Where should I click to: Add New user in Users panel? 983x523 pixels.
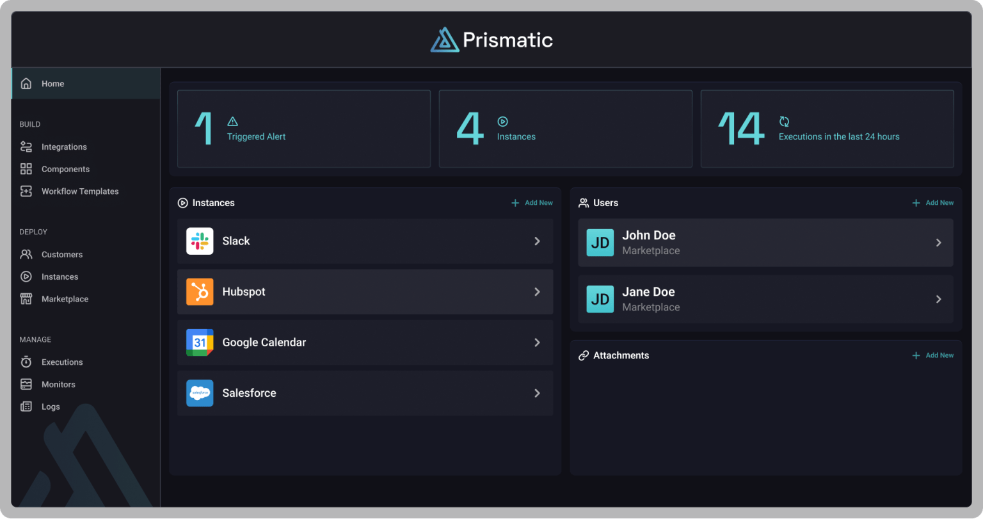pyautogui.click(x=932, y=203)
